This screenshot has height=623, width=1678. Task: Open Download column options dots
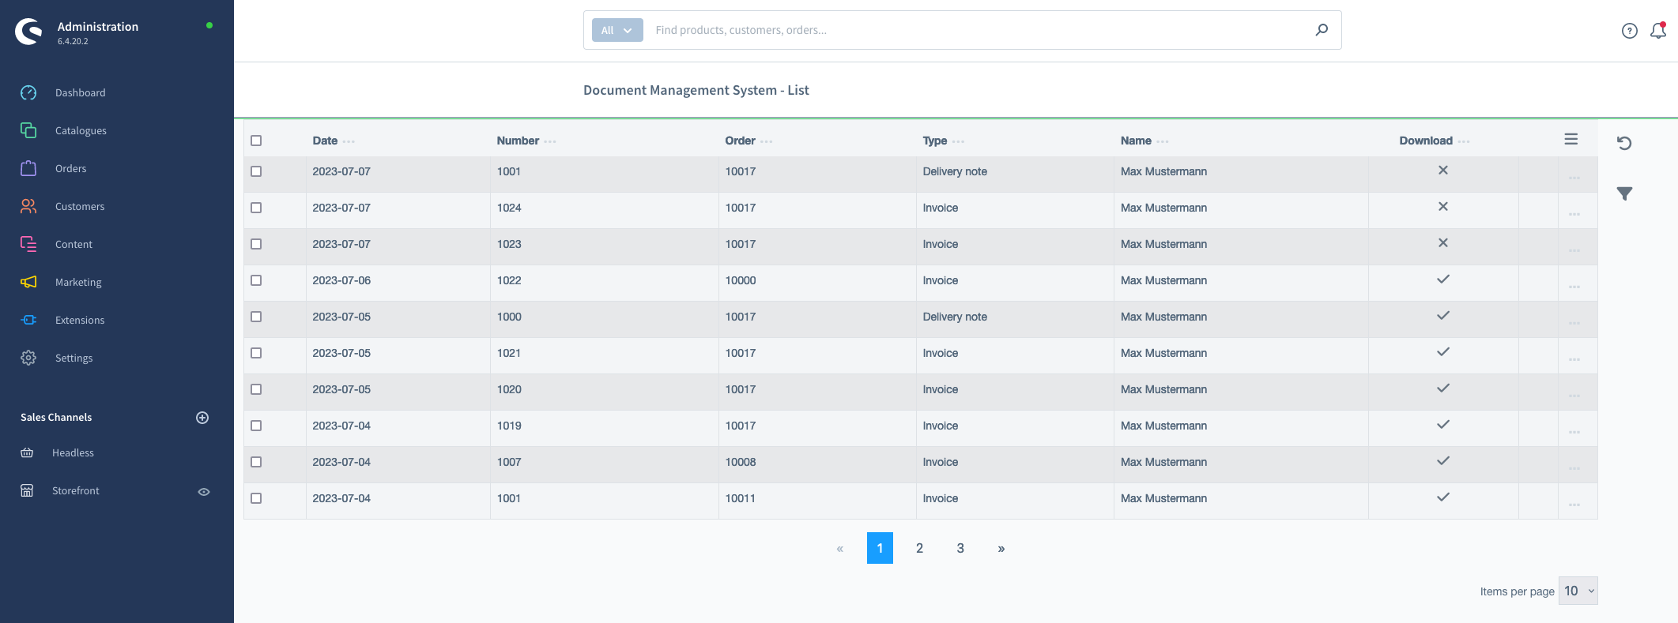[1464, 142]
